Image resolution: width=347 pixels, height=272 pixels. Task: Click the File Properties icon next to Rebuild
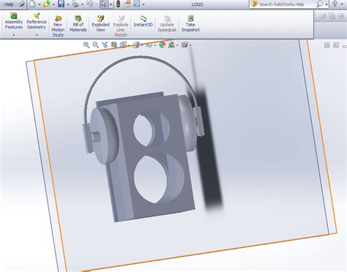127,4
